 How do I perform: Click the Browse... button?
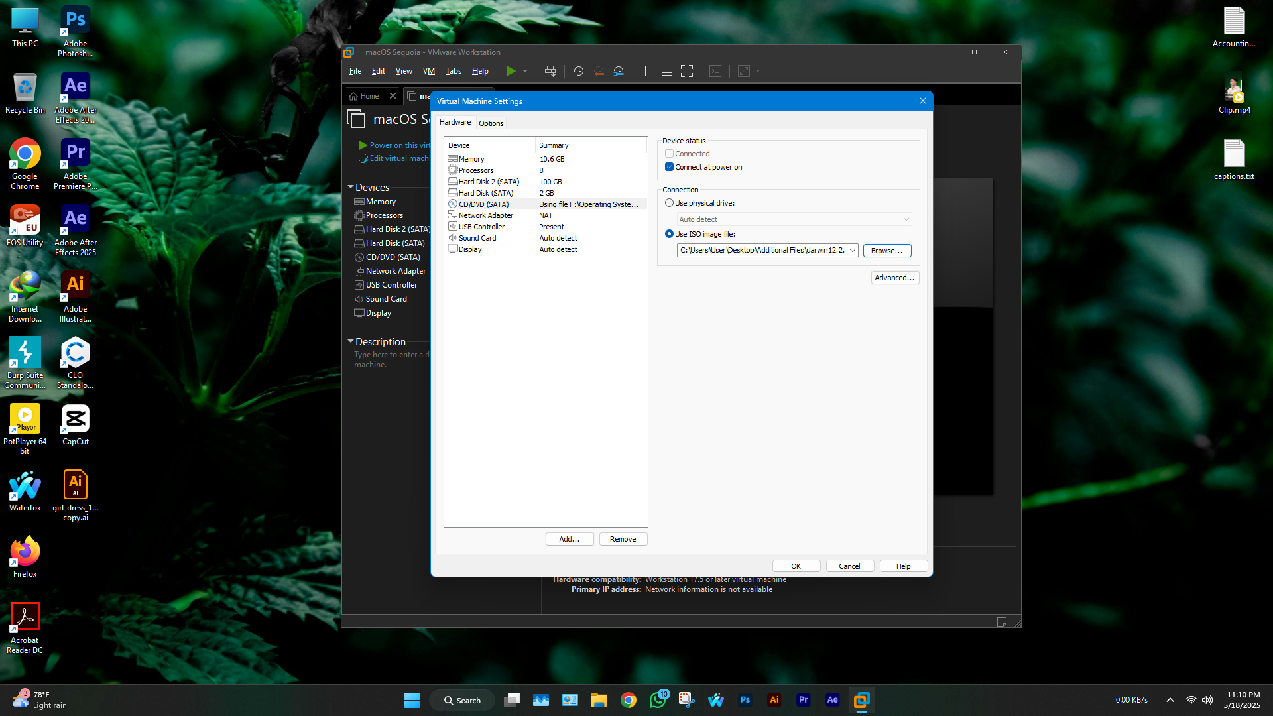[886, 251]
